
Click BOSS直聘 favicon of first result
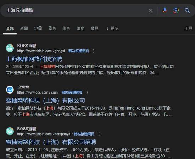pyautogui.click(x=10, y=48)
